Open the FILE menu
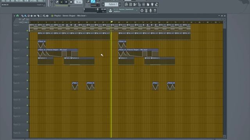Image resolution: width=250 pixels, height=140 pixels. click(x=3, y=1)
